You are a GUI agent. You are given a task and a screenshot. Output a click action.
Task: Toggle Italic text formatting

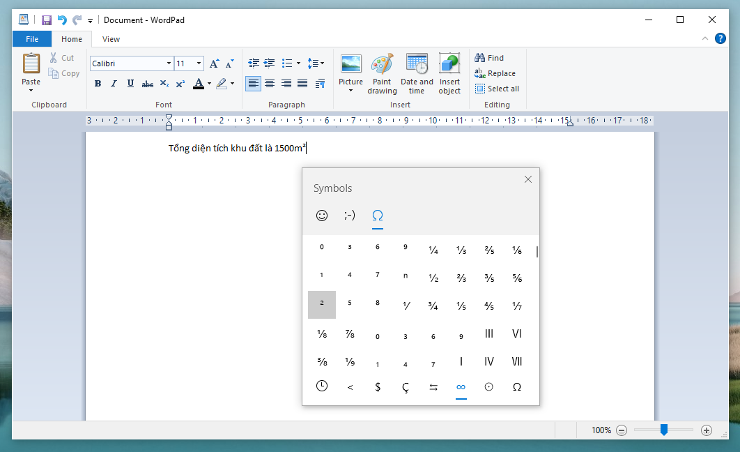[114, 84]
